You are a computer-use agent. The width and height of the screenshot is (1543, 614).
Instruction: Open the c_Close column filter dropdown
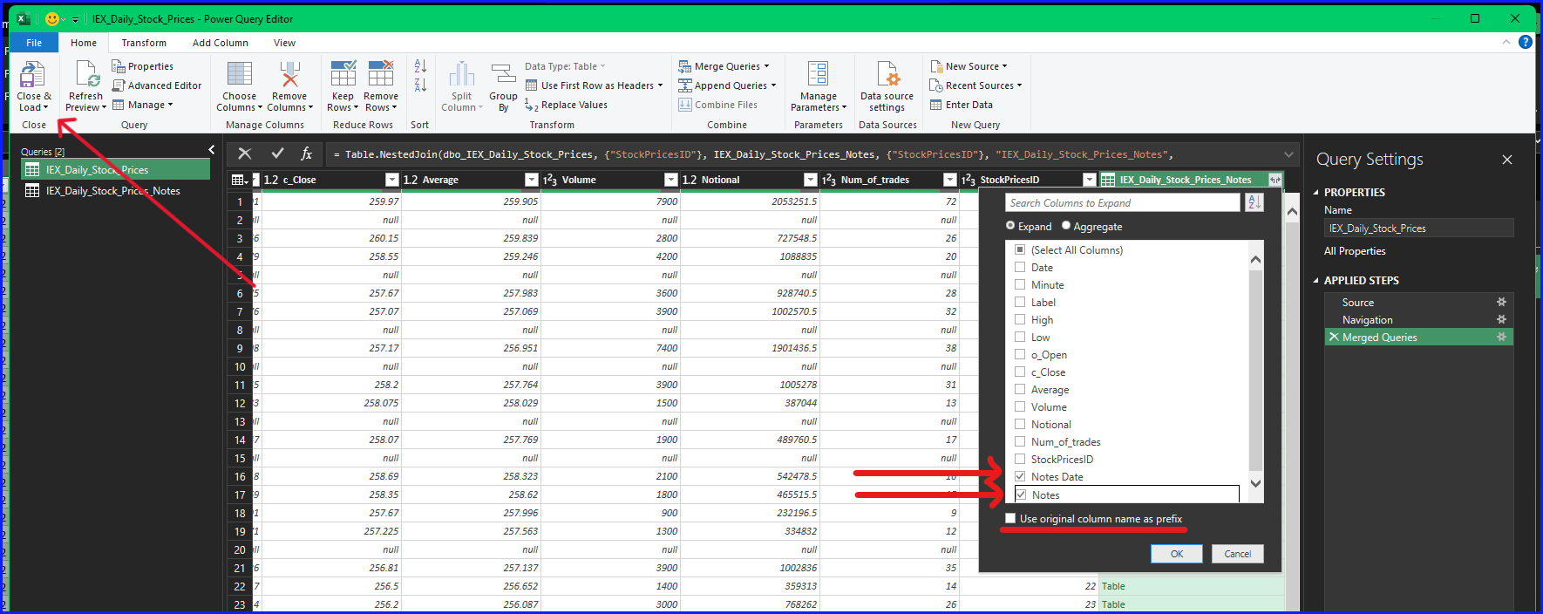392,180
